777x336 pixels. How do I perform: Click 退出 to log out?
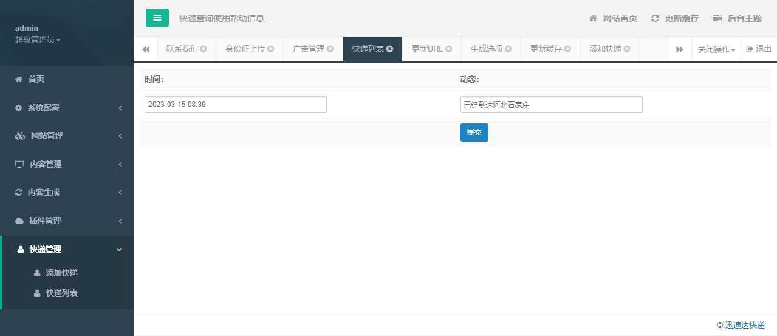(x=759, y=49)
